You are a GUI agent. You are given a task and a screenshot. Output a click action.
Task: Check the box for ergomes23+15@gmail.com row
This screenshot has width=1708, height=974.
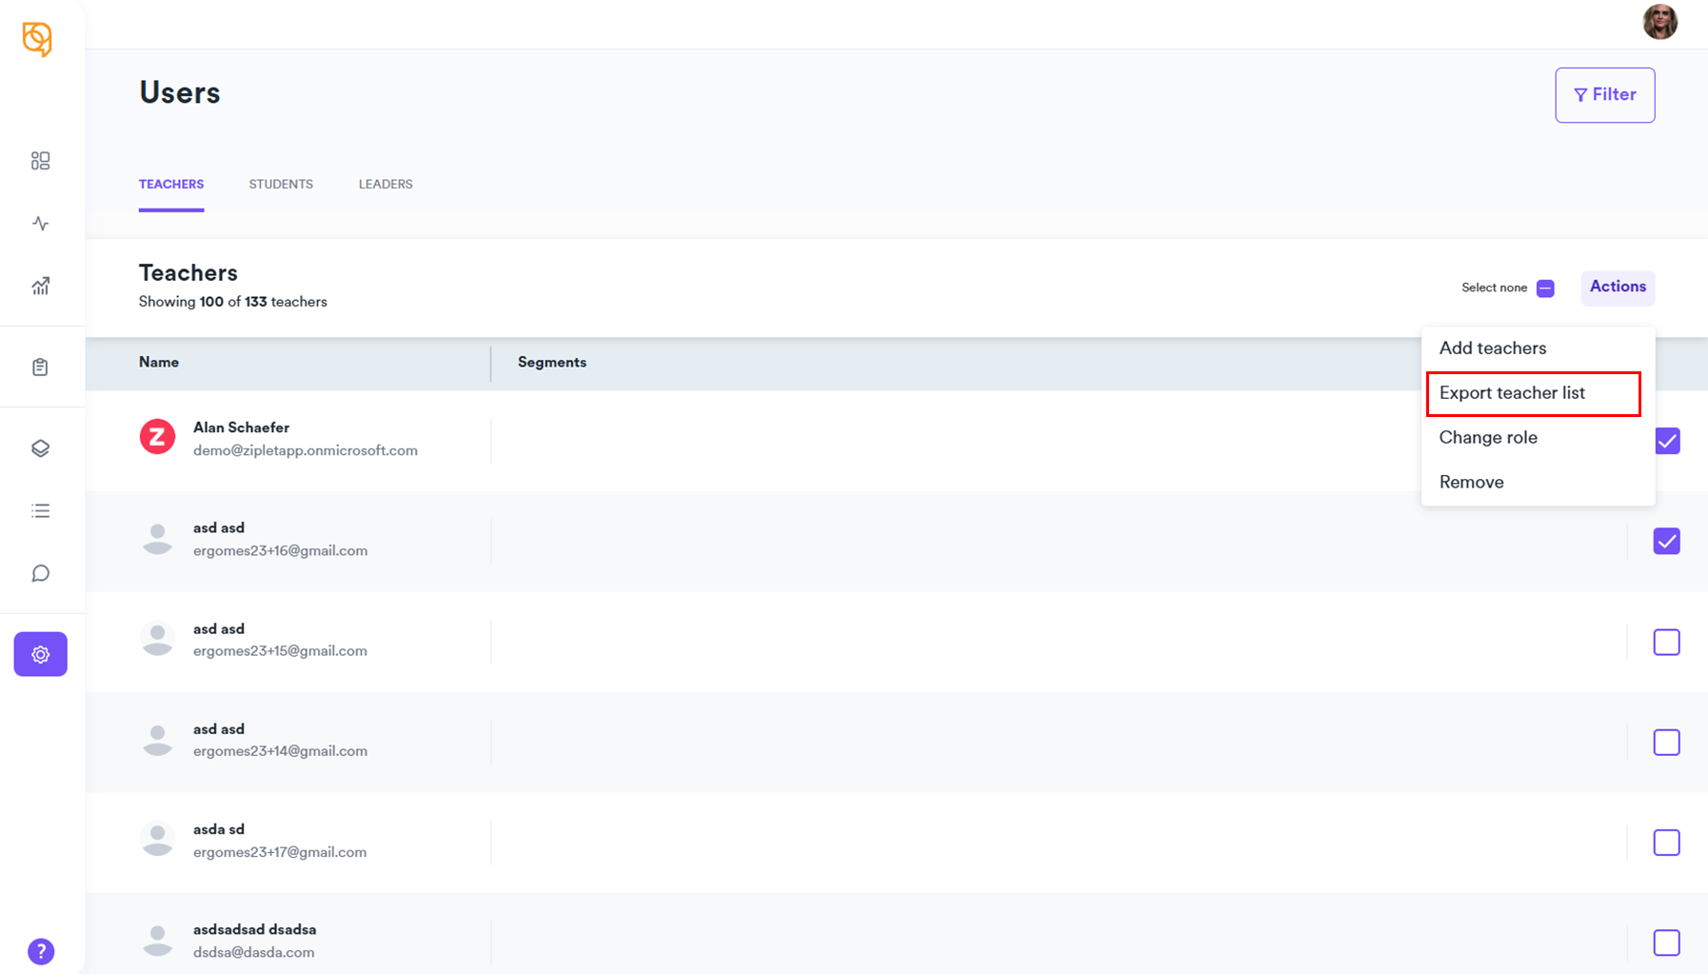pos(1666,642)
